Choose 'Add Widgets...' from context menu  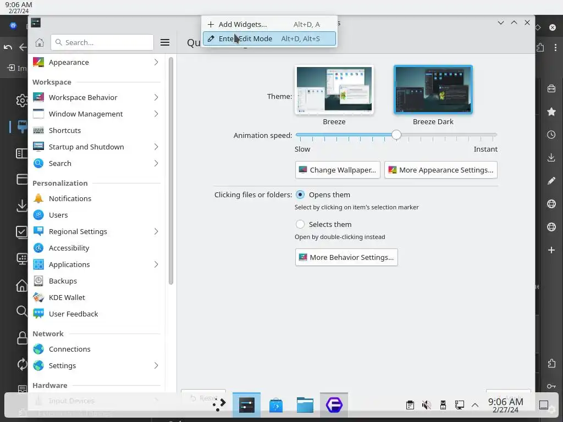click(x=269, y=24)
